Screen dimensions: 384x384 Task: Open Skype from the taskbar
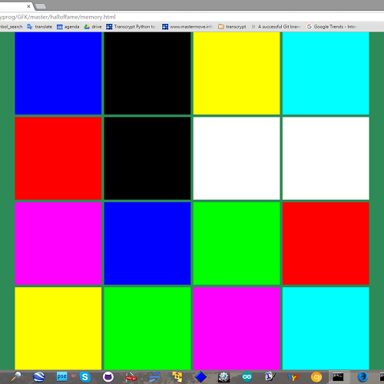85,377
